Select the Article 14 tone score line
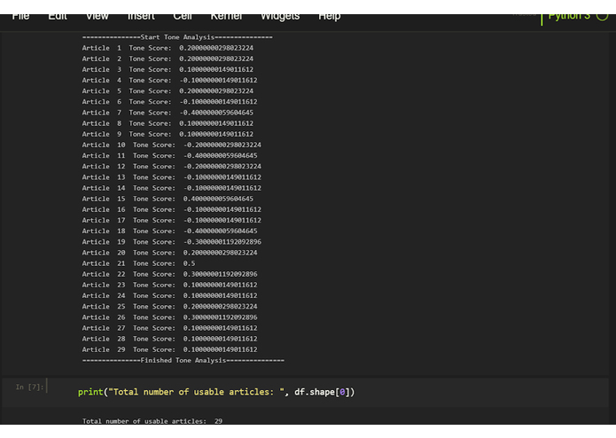This screenshot has height=438, width=616. [x=172, y=188]
